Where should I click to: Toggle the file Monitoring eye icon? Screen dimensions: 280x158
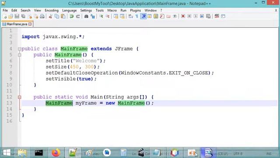point(175,16)
